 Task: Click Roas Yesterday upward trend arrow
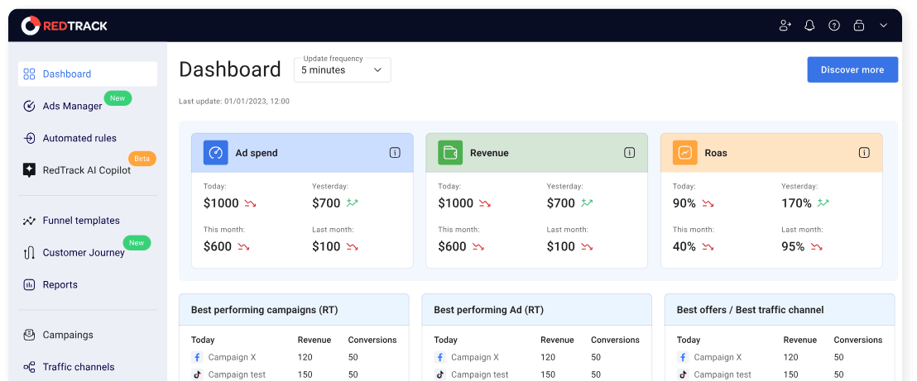coord(823,202)
